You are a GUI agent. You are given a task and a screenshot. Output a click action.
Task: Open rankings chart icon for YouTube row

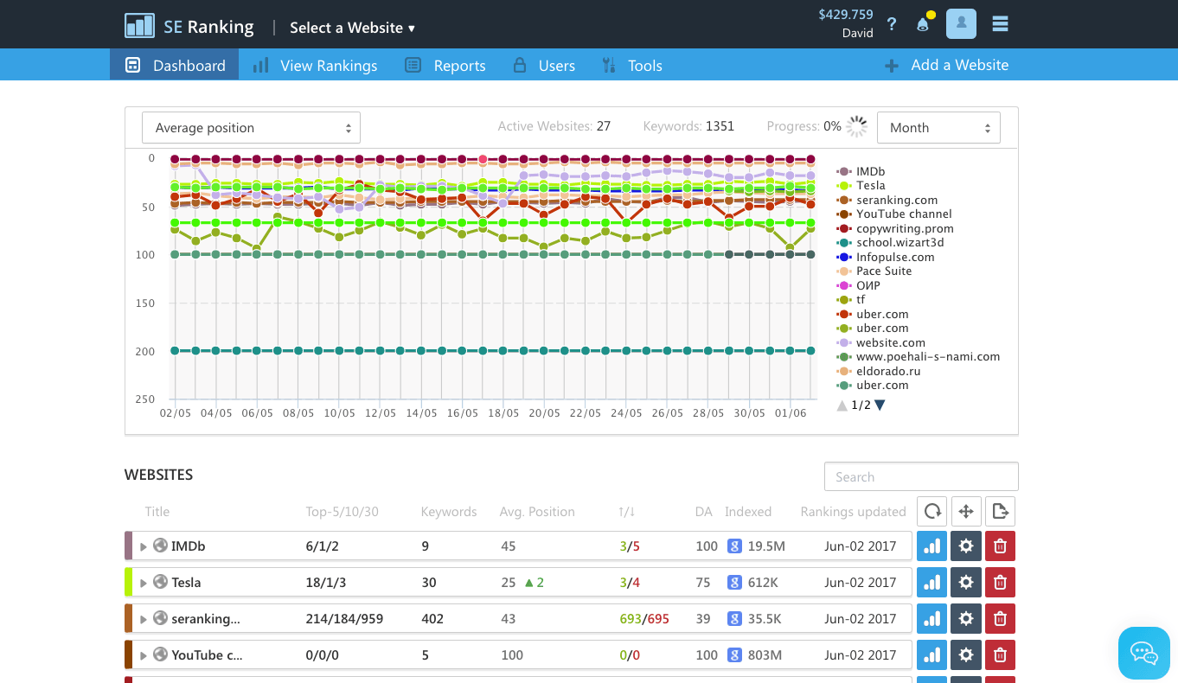[932, 655]
